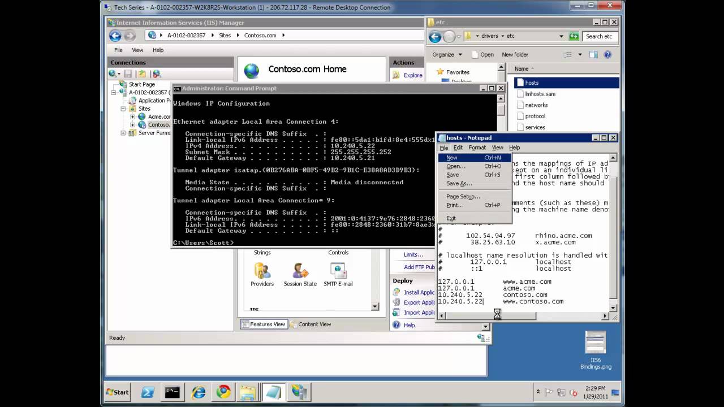Choose Save As... in Notepad File menu
The width and height of the screenshot is (724, 407).
(474, 183)
